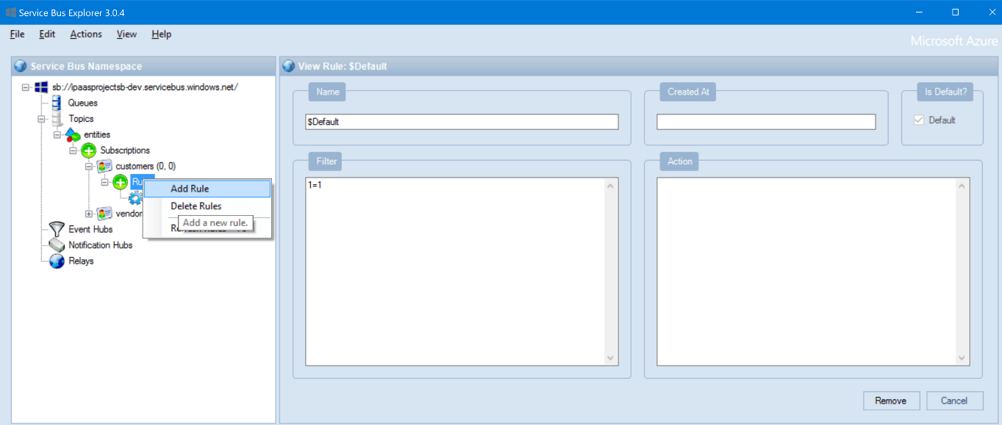Select the Topics tree item label
The image size is (1002, 425).
click(82, 119)
